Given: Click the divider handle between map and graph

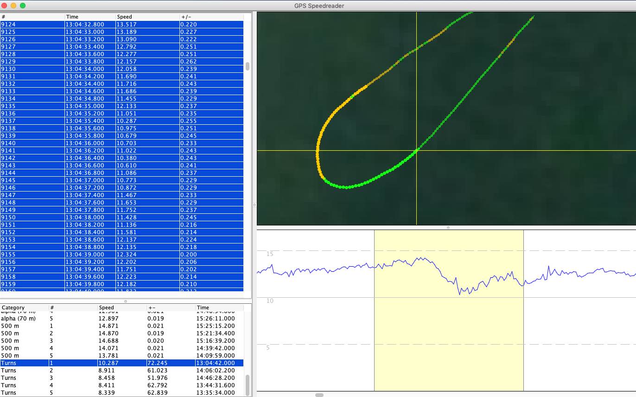Looking at the screenshot, I should [x=448, y=228].
